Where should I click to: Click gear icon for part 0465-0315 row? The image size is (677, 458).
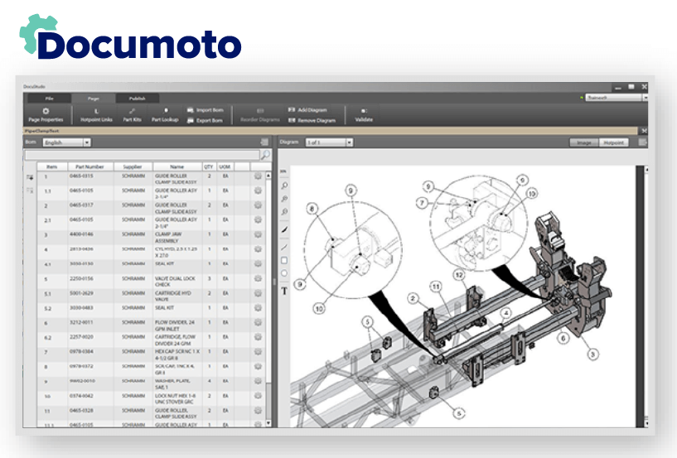(x=258, y=176)
